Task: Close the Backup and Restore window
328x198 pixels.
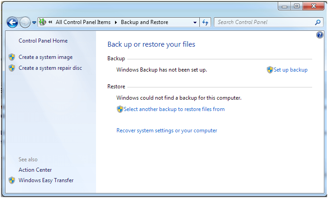Action: coord(314,6)
